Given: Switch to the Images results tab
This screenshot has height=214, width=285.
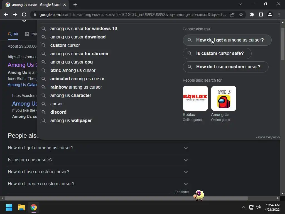Looking at the screenshot, I should pos(31,34).
